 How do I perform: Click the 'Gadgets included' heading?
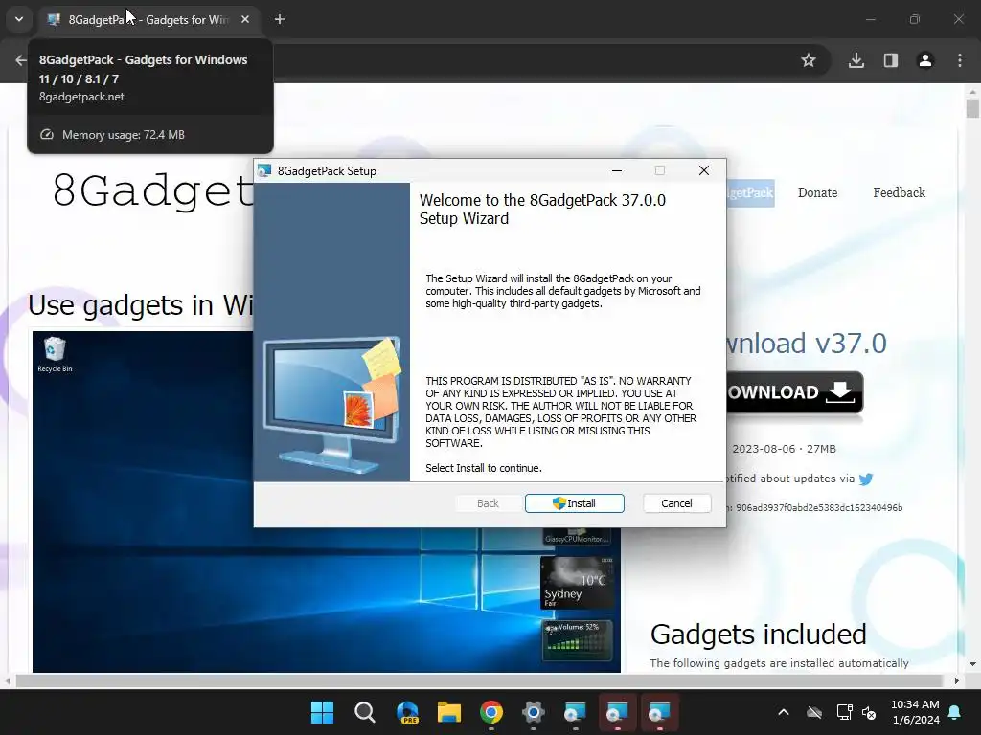coord(759,635)
